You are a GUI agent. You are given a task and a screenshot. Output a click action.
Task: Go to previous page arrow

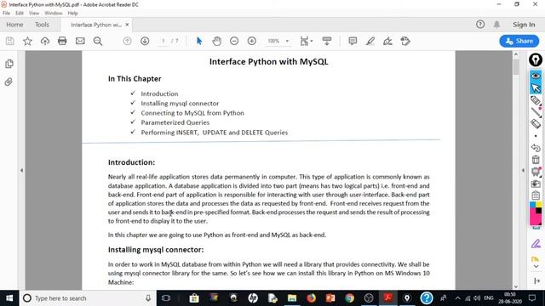click(x=127, y=41)
